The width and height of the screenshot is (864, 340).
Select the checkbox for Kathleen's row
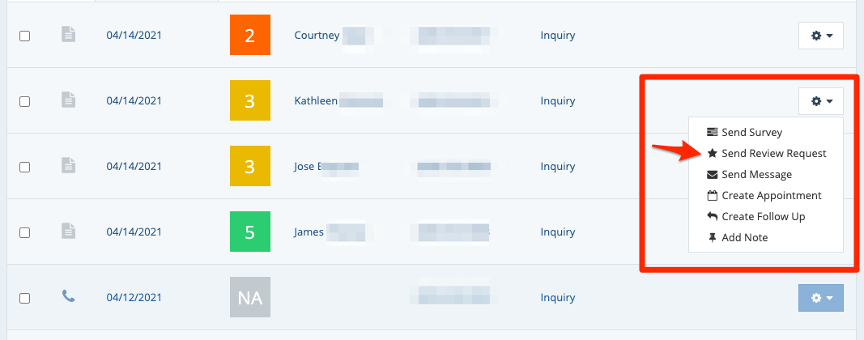(x=25, y=101)
